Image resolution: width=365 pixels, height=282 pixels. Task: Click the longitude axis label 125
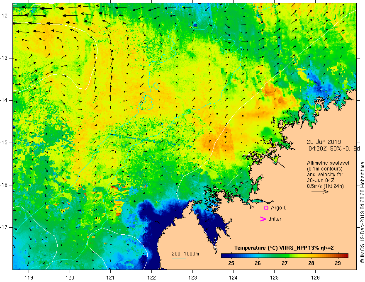pos(275,277)
